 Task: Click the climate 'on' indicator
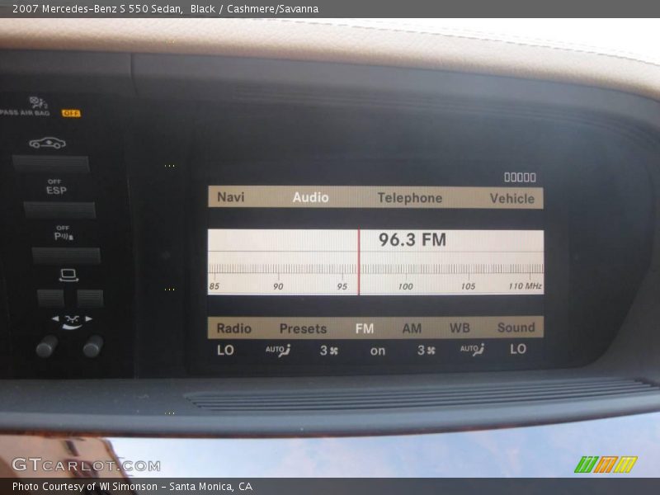pyautogui.click(x=378, y=351)
